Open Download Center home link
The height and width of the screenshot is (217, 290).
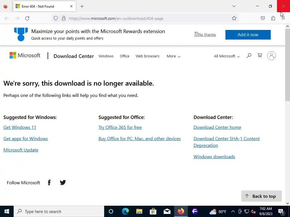point(217,127)
